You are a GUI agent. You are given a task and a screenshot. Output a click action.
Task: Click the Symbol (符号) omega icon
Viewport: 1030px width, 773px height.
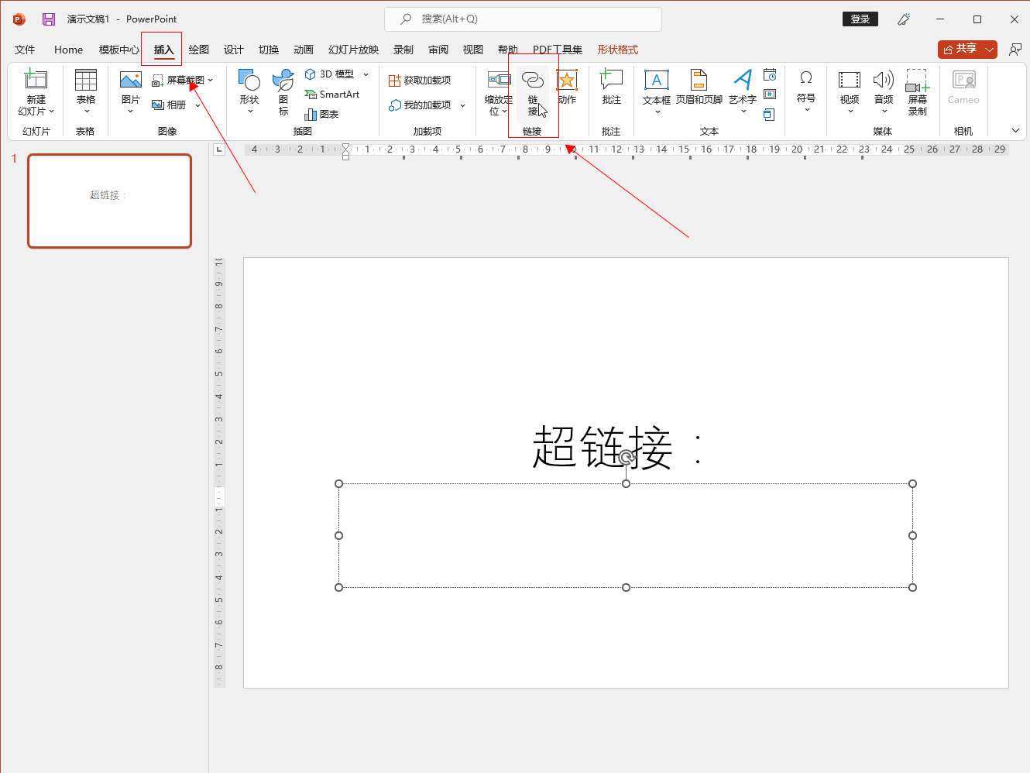pyautogui.click(x=806, y=78)
